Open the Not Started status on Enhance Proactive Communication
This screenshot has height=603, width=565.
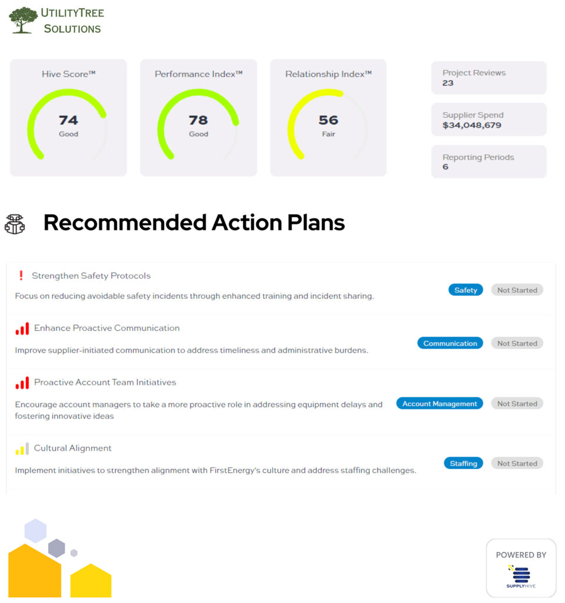[x=517, y=343]
